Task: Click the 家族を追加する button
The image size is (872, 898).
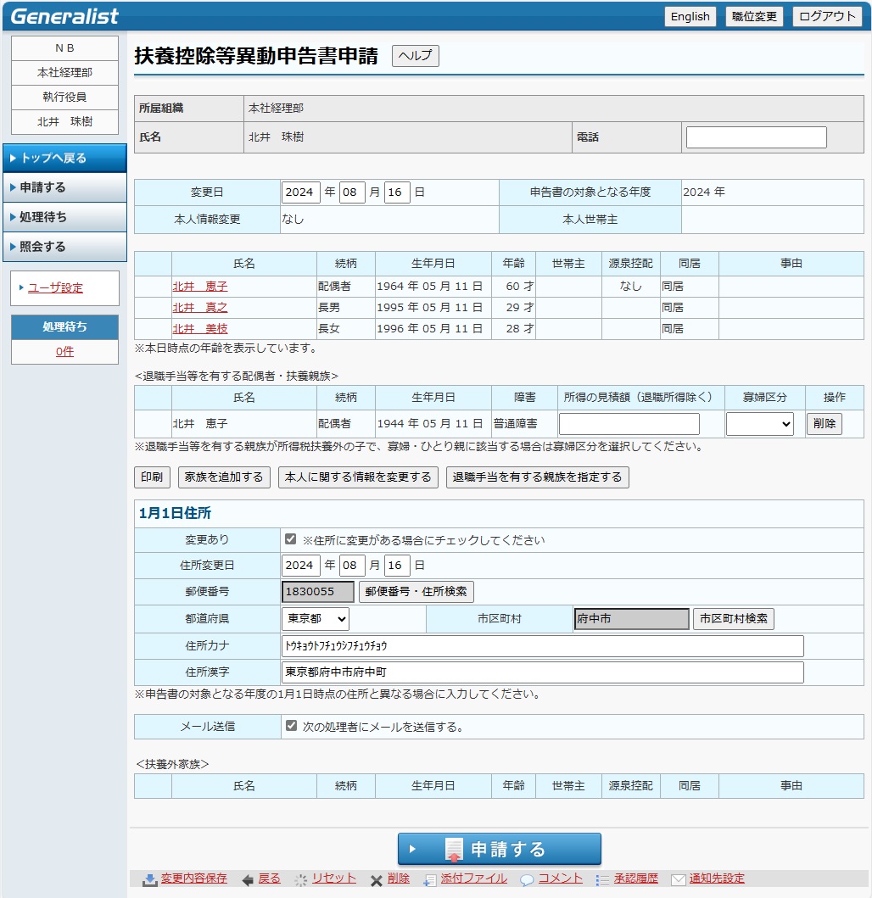Action: point(224,477)
